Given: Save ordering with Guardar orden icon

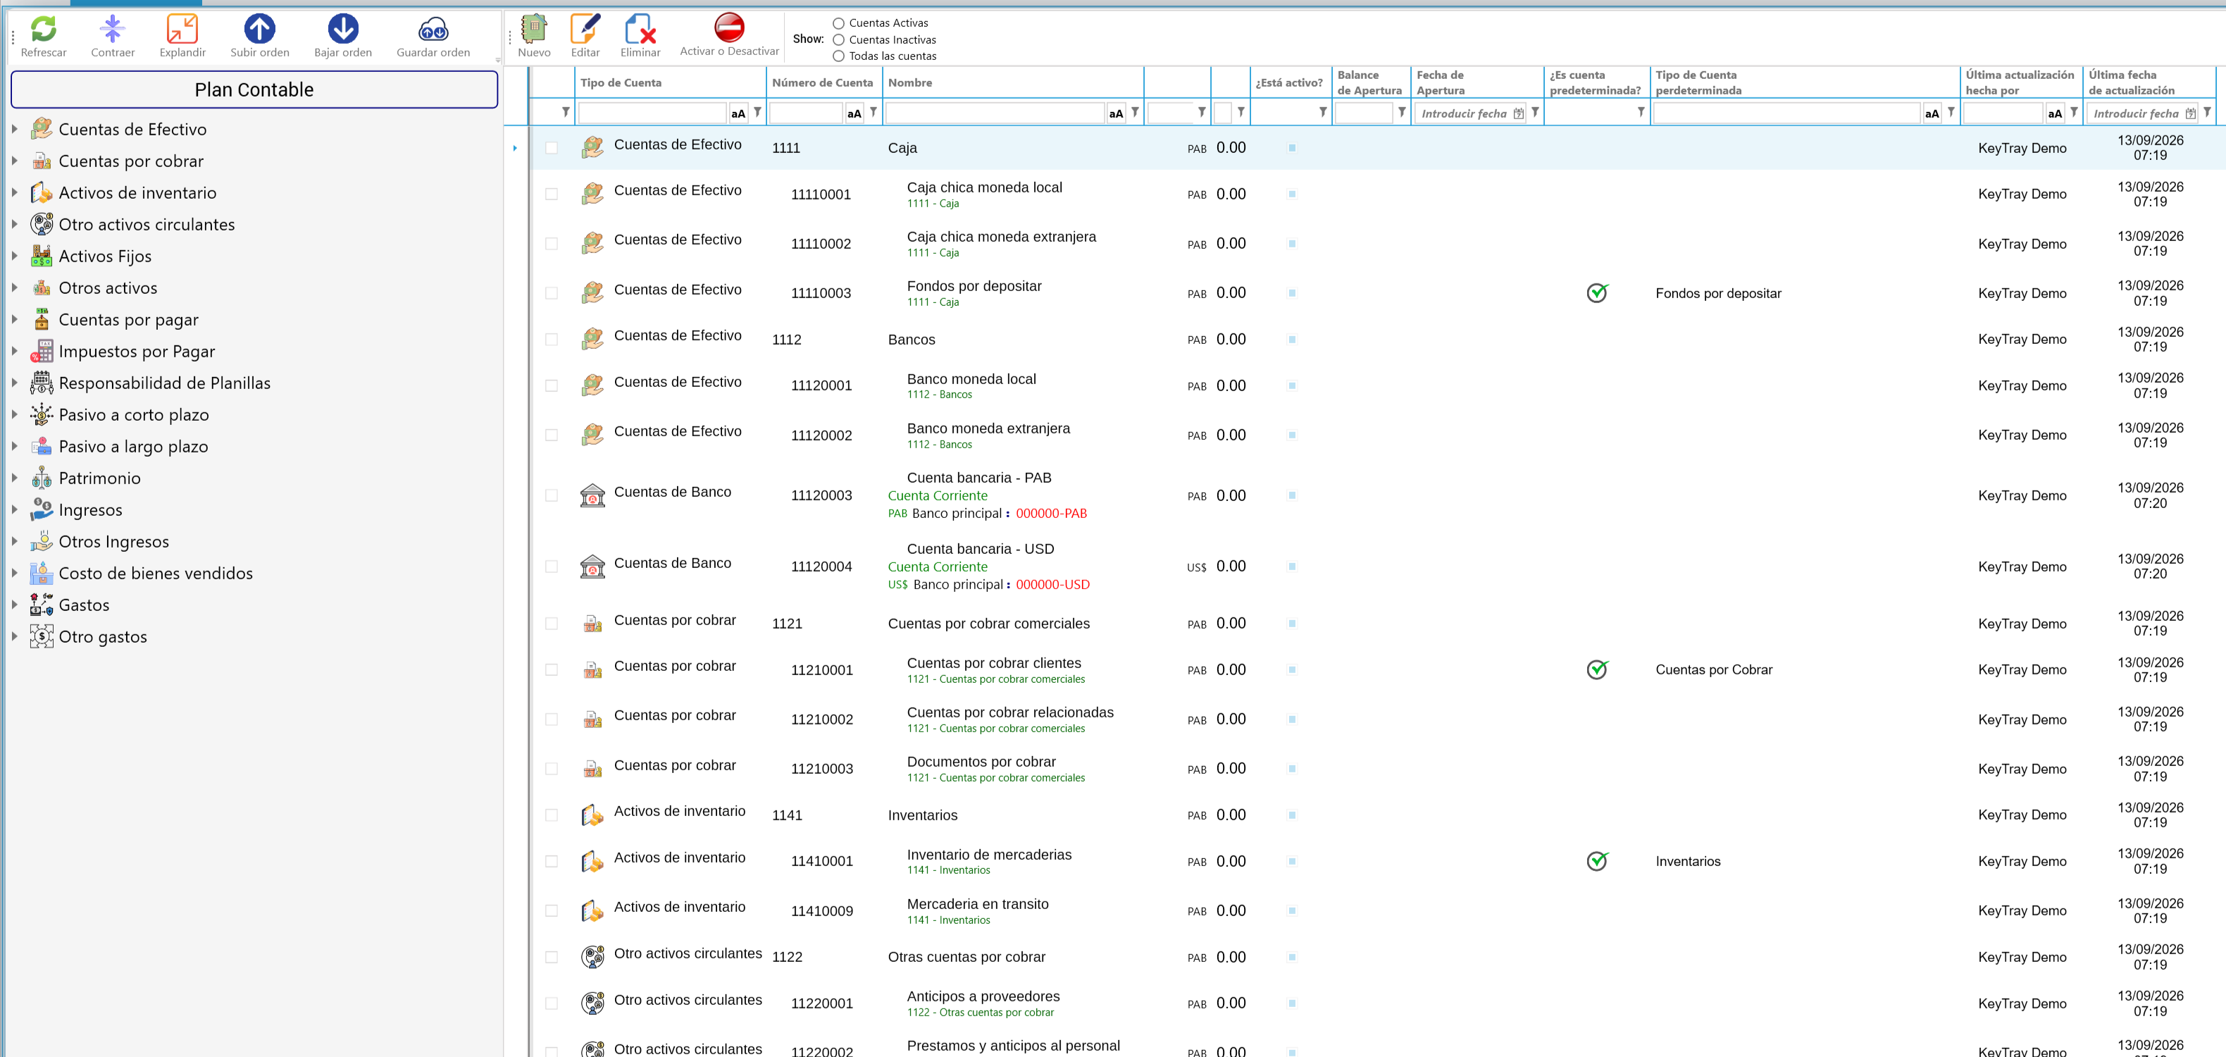Looking at the screenshot, I should coord(433,30).
